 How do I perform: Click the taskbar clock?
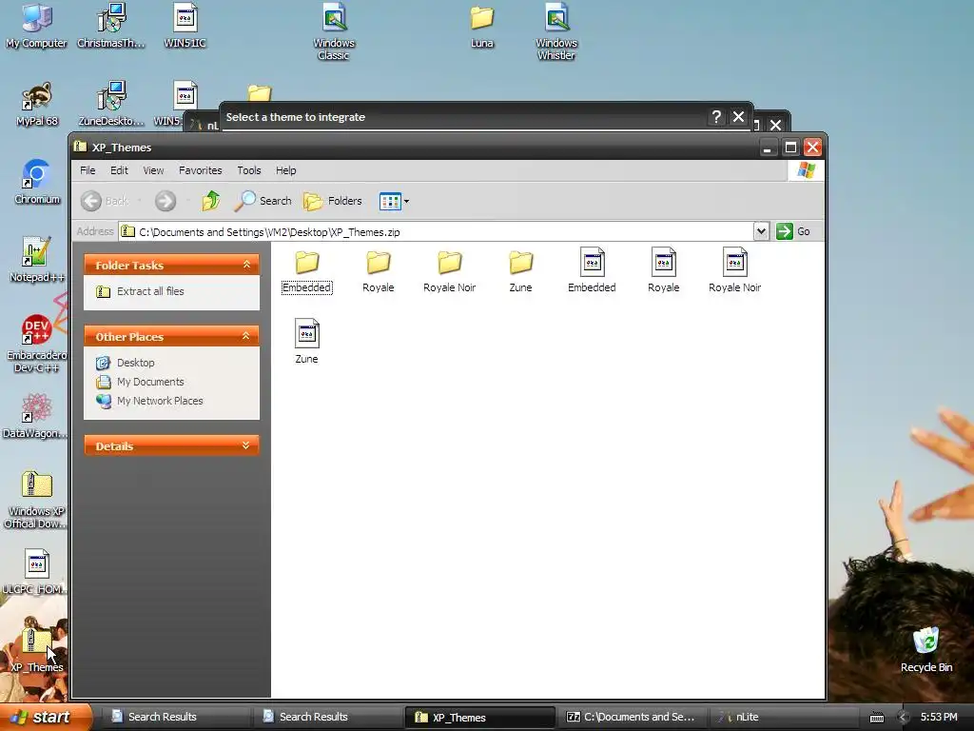(x=939, y=717)
